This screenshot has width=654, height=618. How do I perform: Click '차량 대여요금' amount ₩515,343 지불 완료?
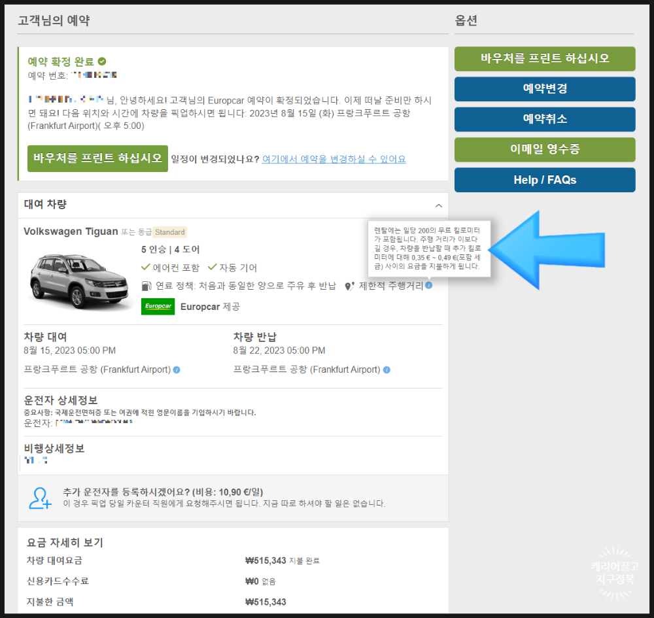[x=283, y=561]
